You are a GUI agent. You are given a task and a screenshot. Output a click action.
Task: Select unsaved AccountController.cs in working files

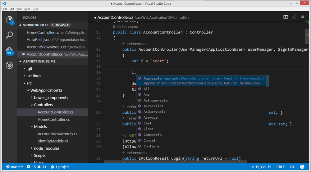pos(53,54)
